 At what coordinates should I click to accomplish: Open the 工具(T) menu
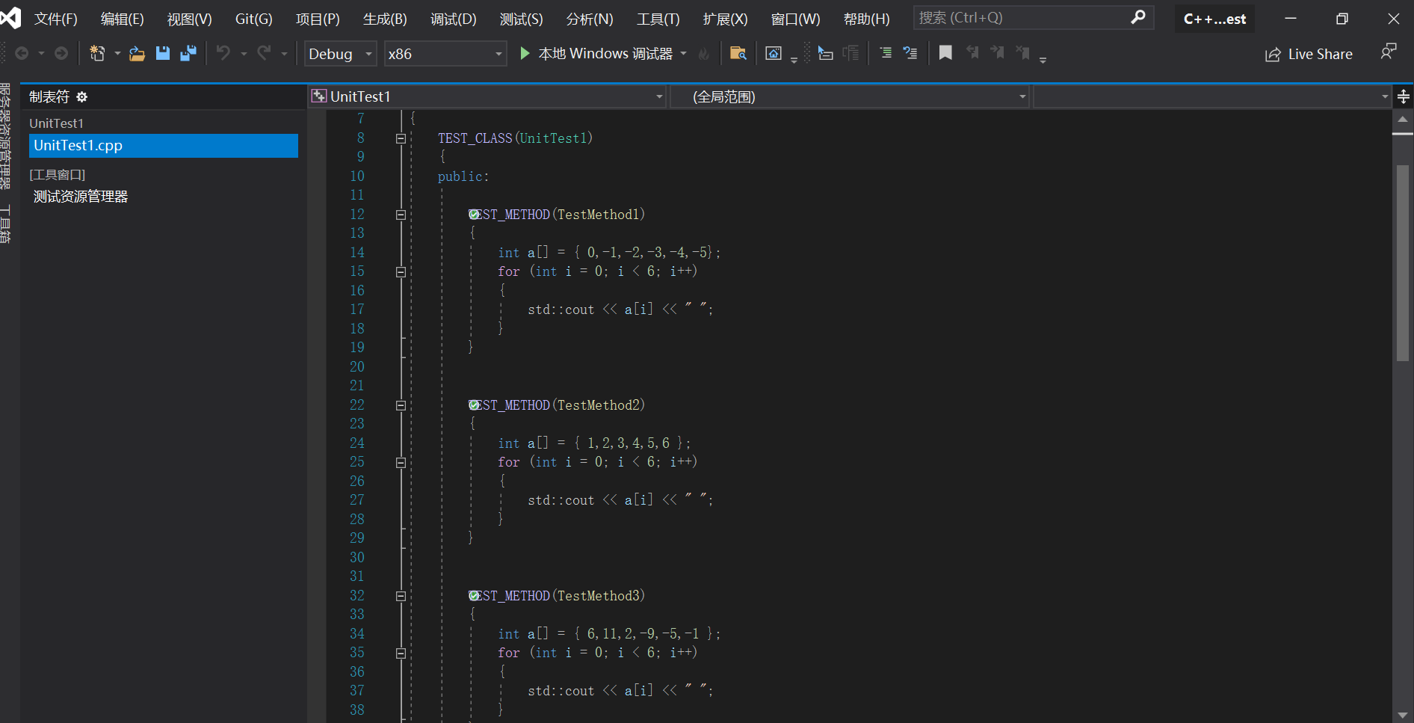tap(658, 19)
